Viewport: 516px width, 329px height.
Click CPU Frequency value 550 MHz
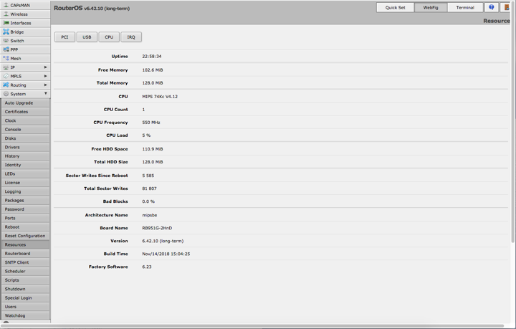click(x=151, y=123)
